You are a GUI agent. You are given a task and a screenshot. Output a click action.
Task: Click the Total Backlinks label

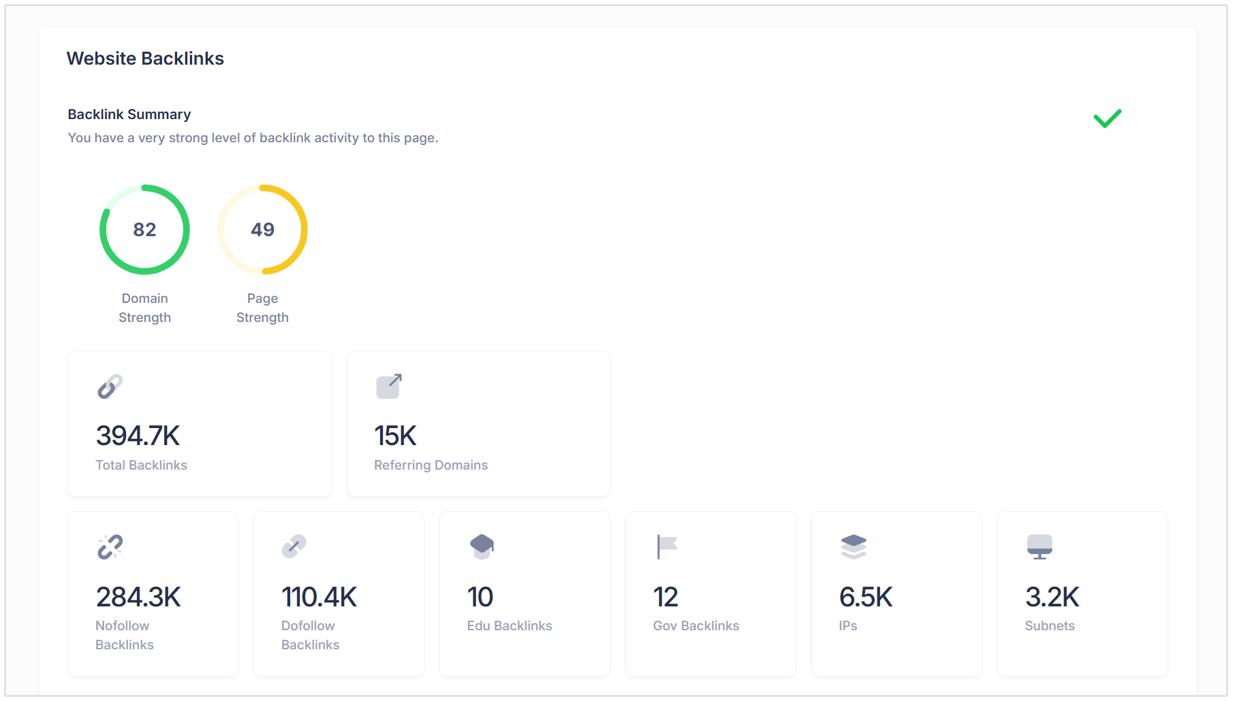141,465
